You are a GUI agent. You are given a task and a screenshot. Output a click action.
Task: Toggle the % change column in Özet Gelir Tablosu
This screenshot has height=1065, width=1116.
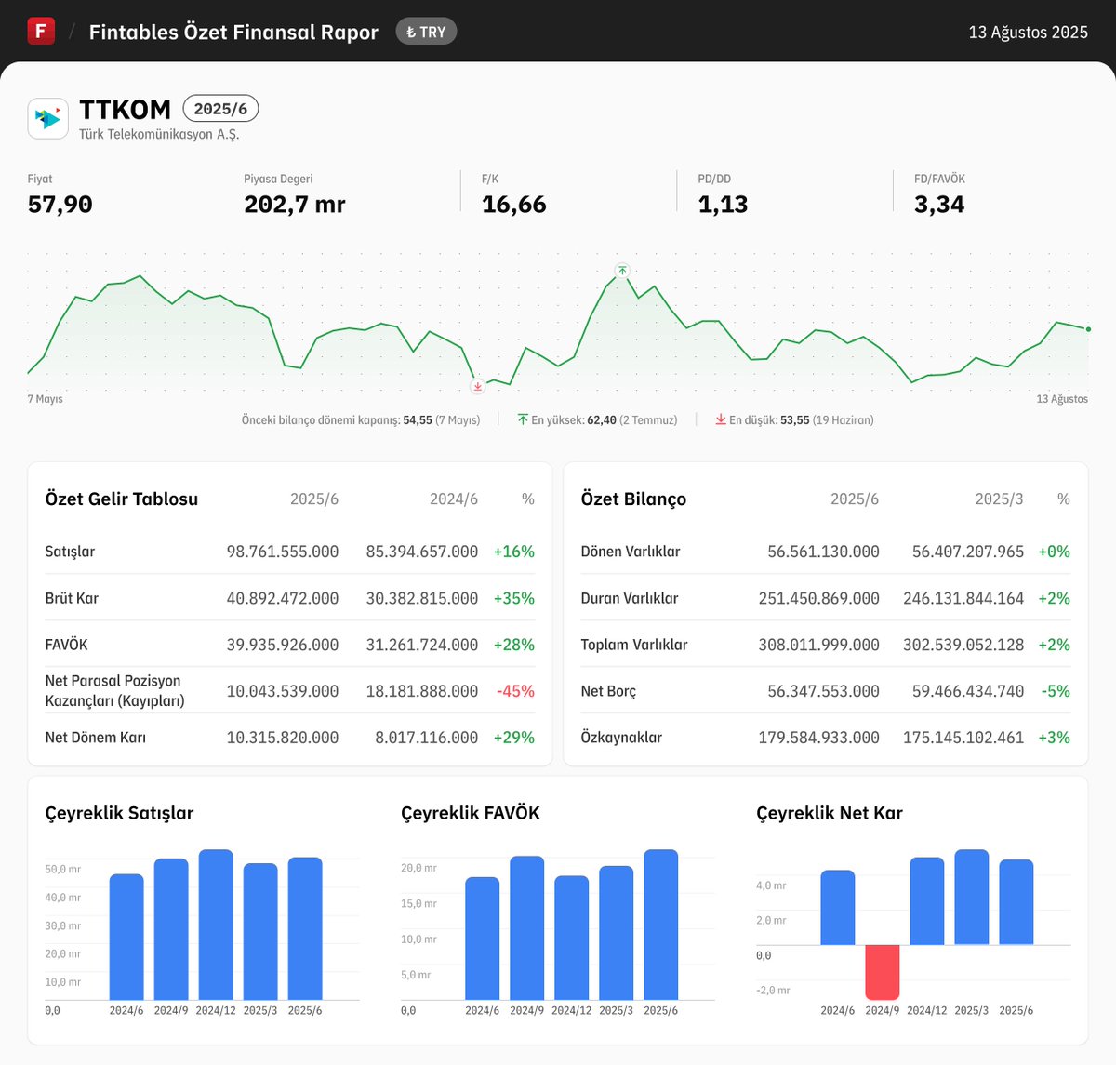[527, 499]
